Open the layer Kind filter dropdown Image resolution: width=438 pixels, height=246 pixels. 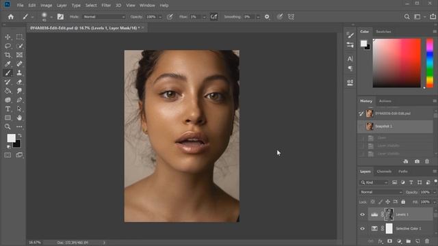(x=374, y=182)
